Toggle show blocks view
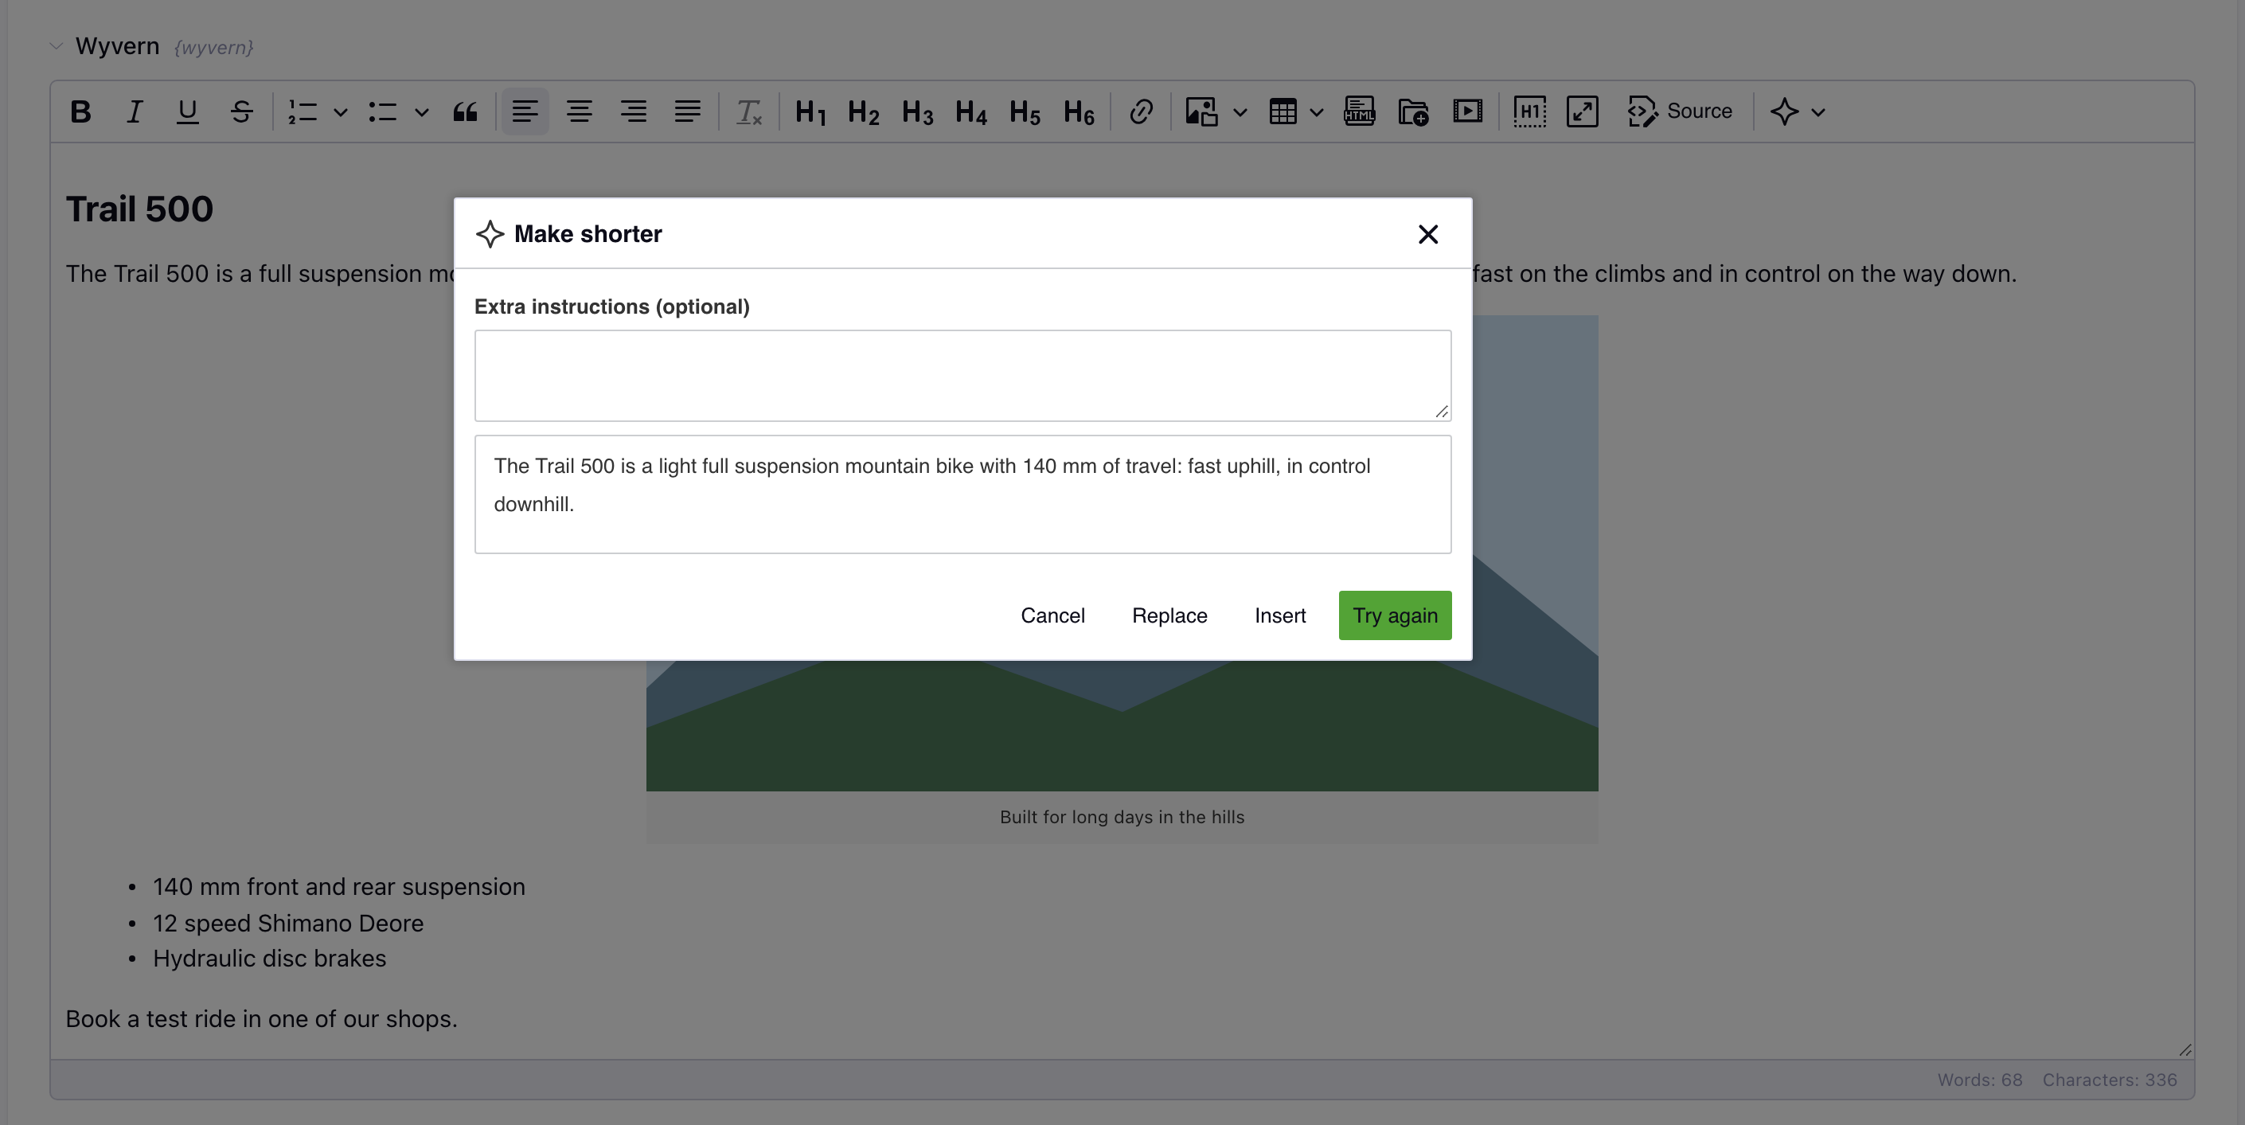This screenshot has height=1125, width=2245. pos(1529,111)
